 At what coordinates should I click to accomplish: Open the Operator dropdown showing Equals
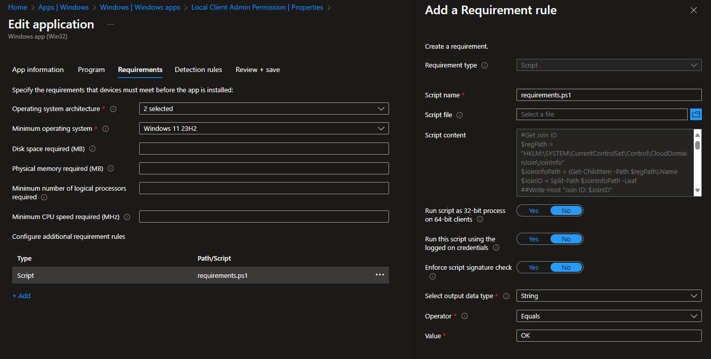click(x=608, y=316)
